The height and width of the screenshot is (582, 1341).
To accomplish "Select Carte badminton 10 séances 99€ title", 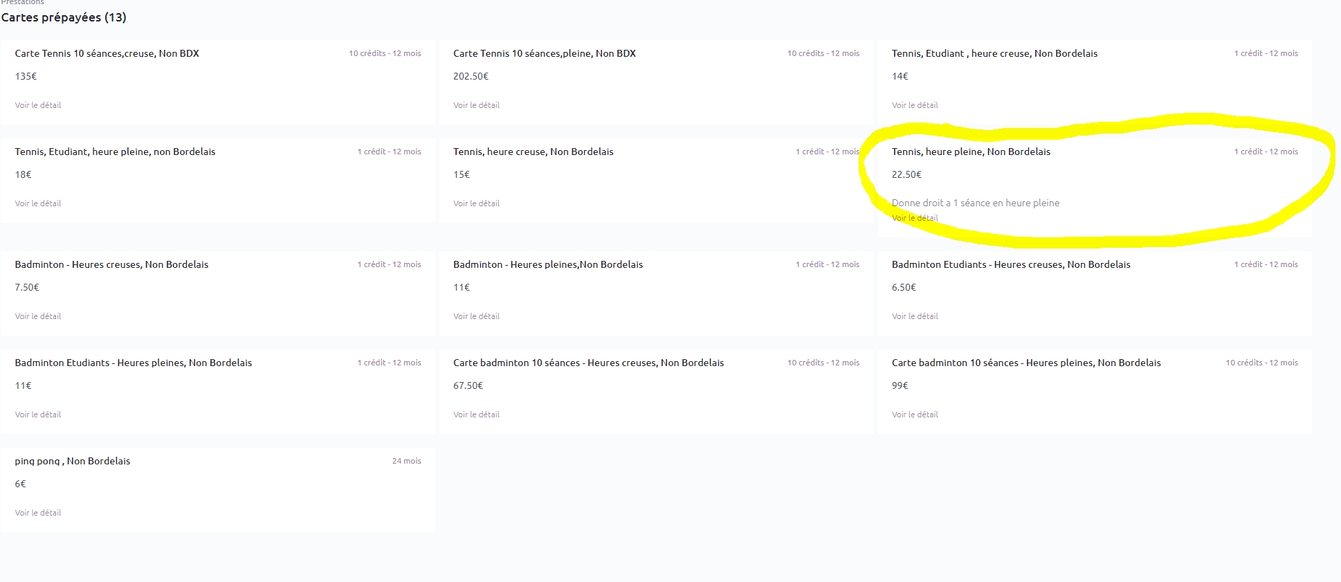I will pyautogui.click(x=1026, y=363).
